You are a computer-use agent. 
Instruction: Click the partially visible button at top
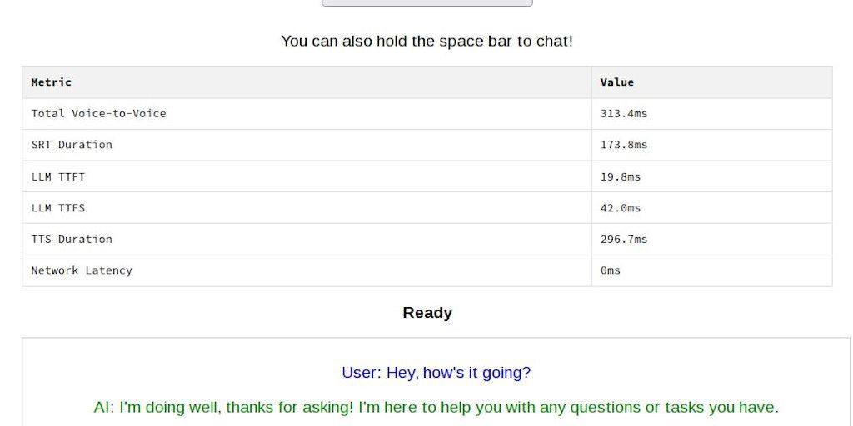coord(426,3)
